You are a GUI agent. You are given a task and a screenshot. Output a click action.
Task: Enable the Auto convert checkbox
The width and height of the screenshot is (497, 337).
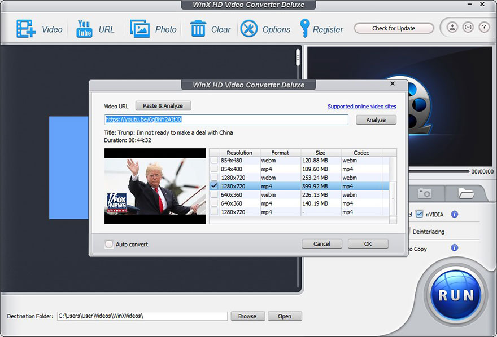coord(108,244)
